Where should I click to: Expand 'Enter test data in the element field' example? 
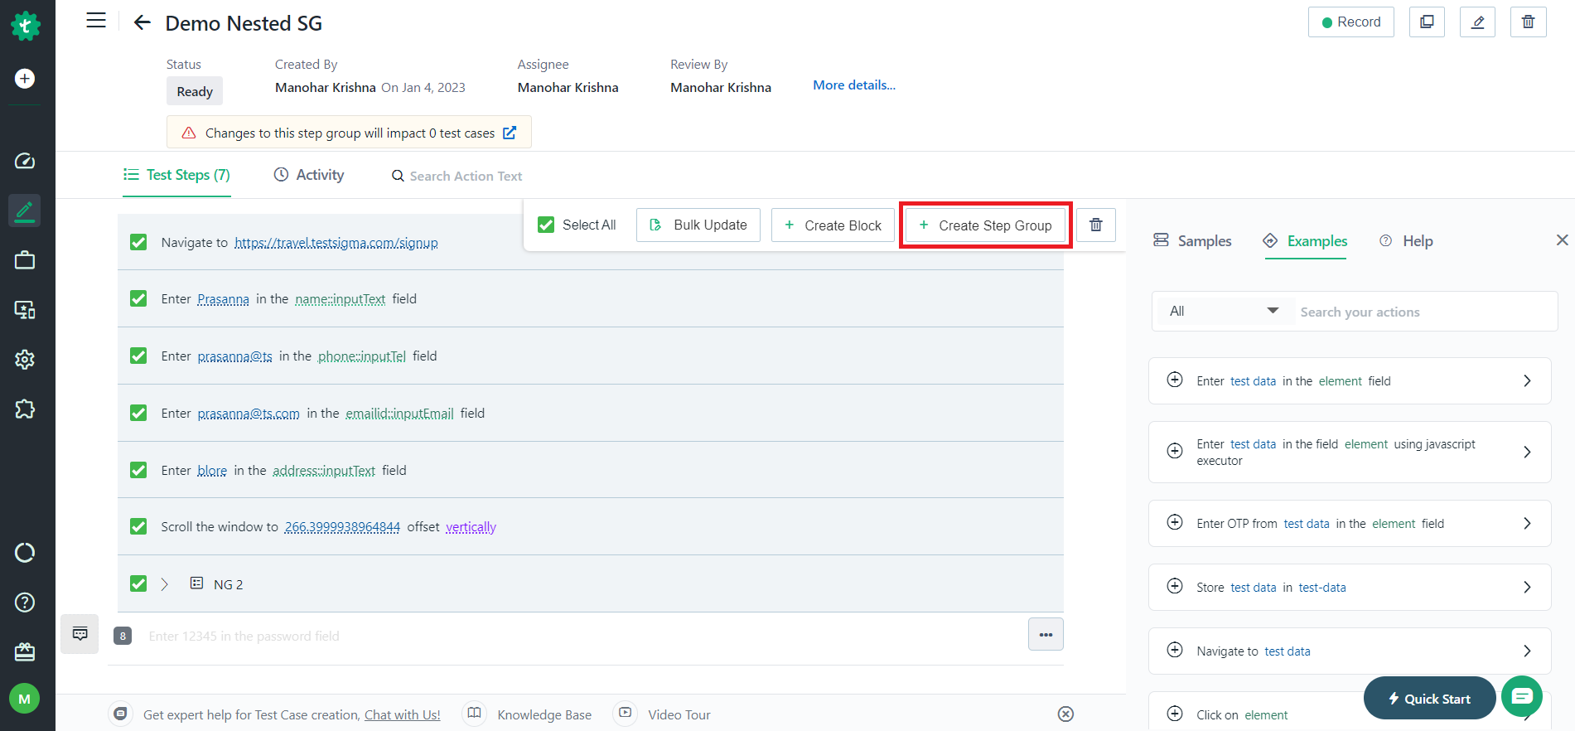coord(1527,380)
